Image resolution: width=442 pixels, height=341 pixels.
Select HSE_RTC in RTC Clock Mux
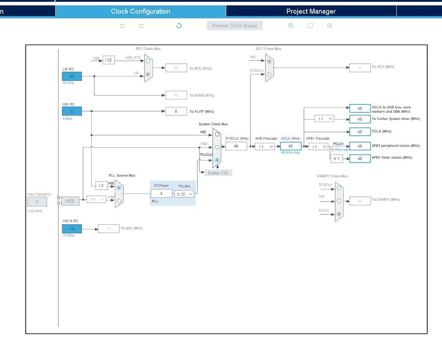point(148,61)
